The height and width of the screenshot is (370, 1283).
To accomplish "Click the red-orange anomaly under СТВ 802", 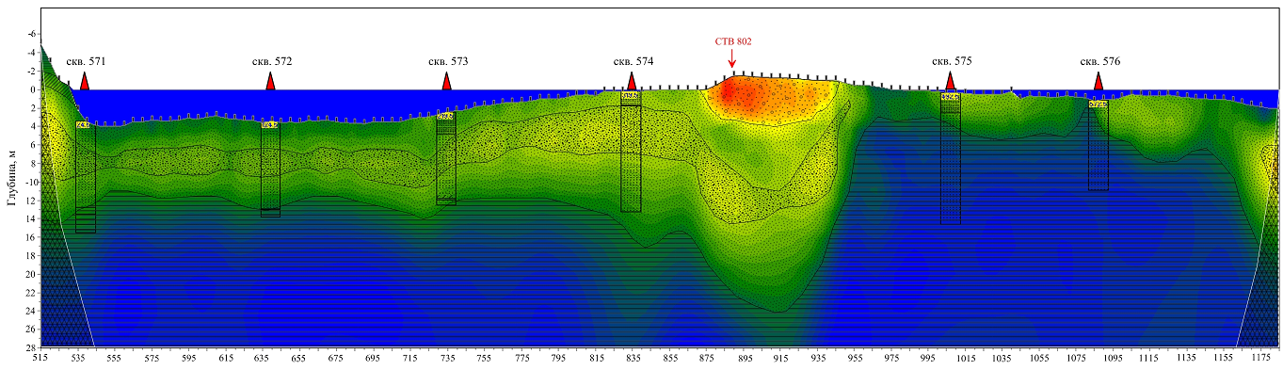I will point(767,99).
